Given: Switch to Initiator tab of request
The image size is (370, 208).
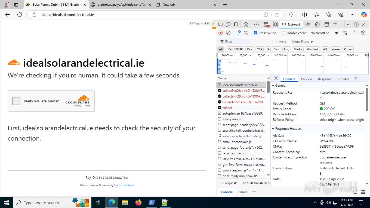Looking at the screenshot, I should pos(343,79).
